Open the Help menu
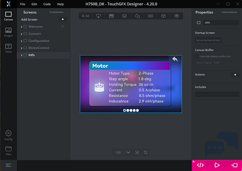The image size is (242, 171). [x=60, y=4]
